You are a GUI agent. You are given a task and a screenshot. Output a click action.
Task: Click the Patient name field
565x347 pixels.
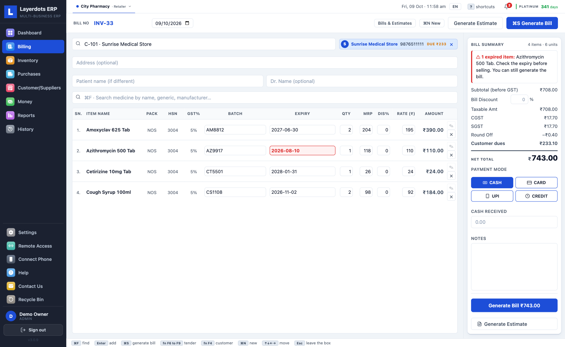pos(168,81)
